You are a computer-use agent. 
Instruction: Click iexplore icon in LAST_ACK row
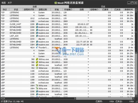(x=37, y=36)
